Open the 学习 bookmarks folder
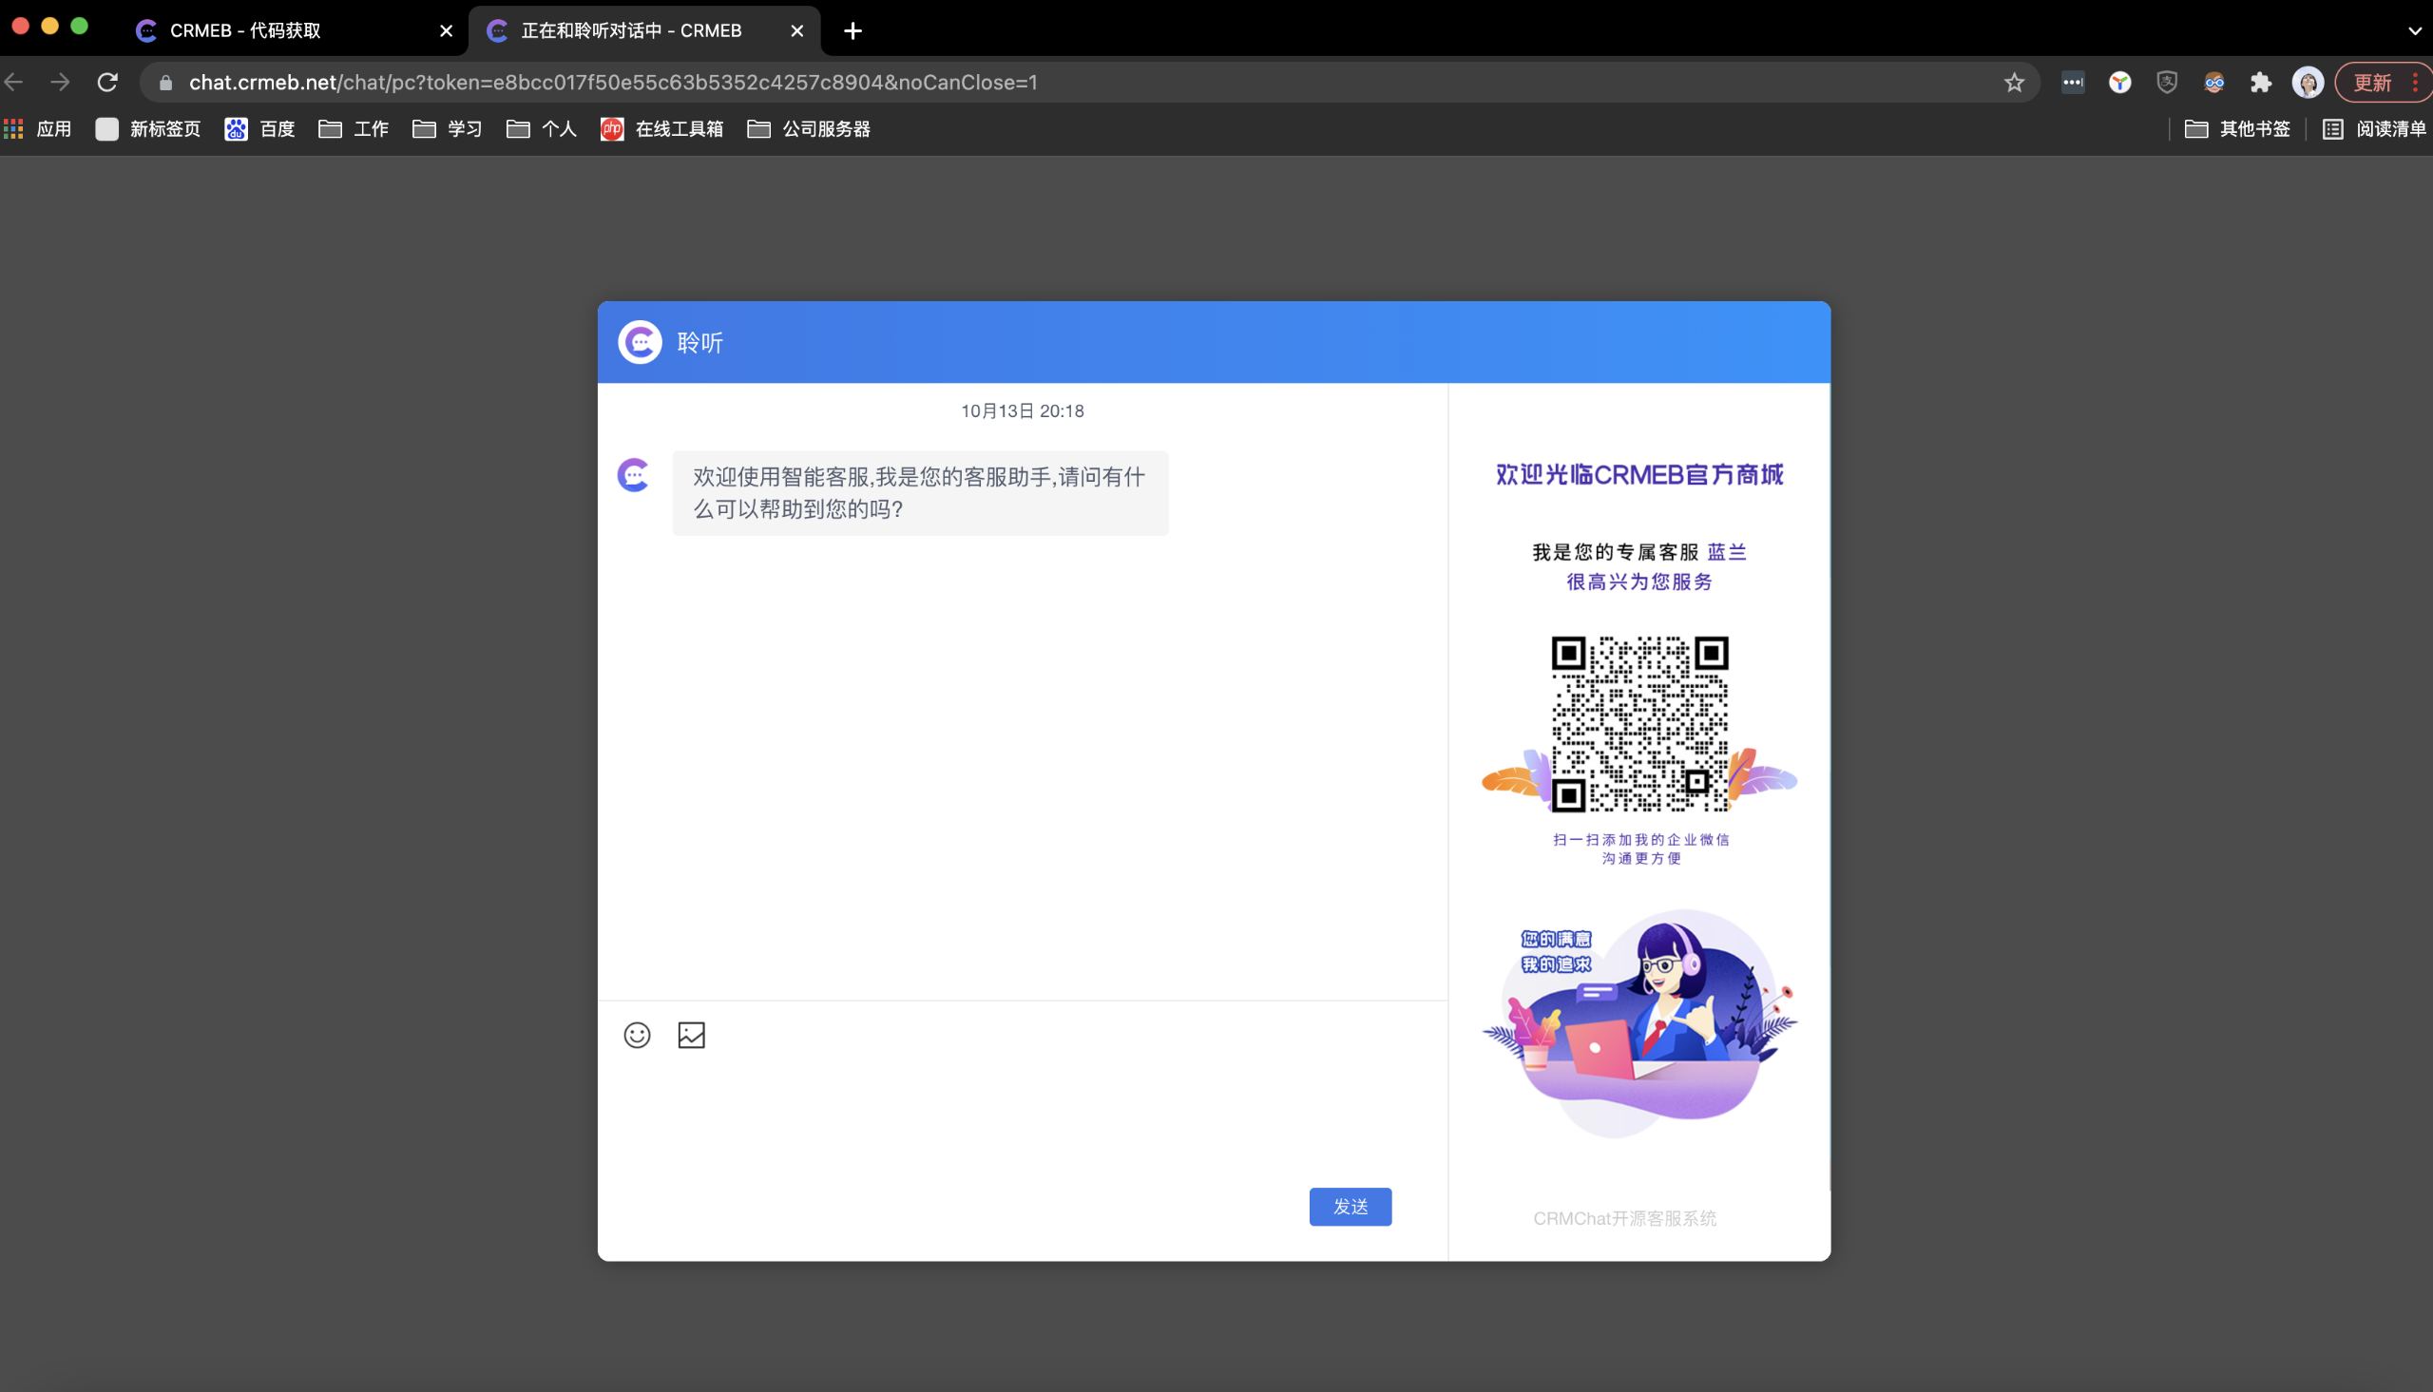The image size is (2433, 1392). [448, 128]
